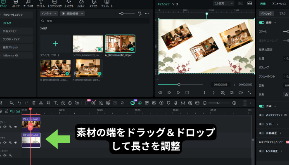Toggle preview volume speaker icon
Viewport: 289px width, 165px height.
coord(241,92)
